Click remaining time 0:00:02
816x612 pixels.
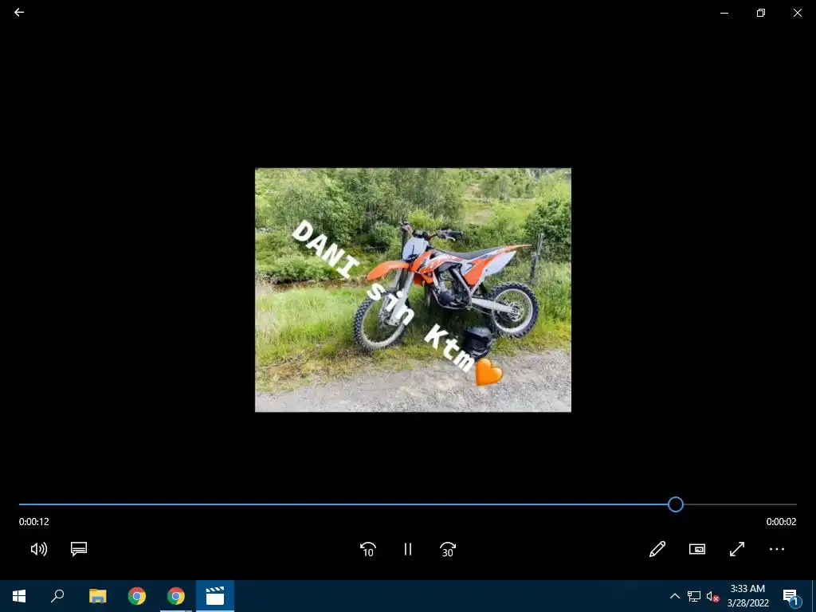coord(781,521)
